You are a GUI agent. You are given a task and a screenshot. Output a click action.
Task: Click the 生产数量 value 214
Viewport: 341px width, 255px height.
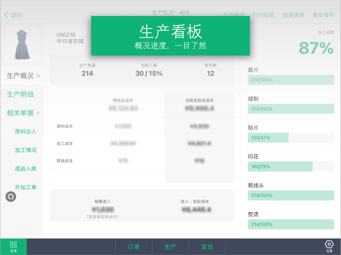tap(87, 73)
